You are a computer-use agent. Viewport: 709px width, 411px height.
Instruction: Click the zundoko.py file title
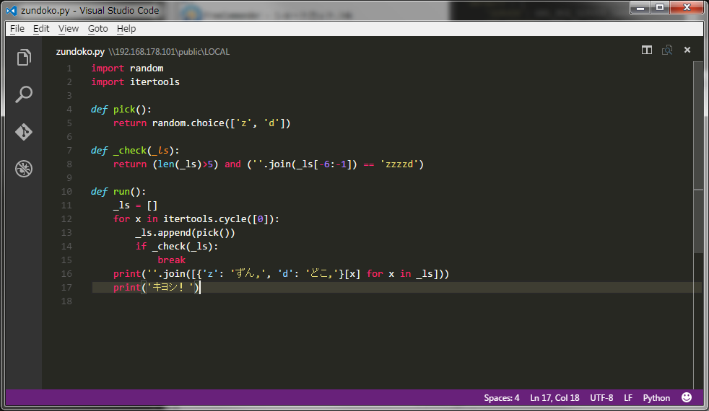(x=80, y=51)
